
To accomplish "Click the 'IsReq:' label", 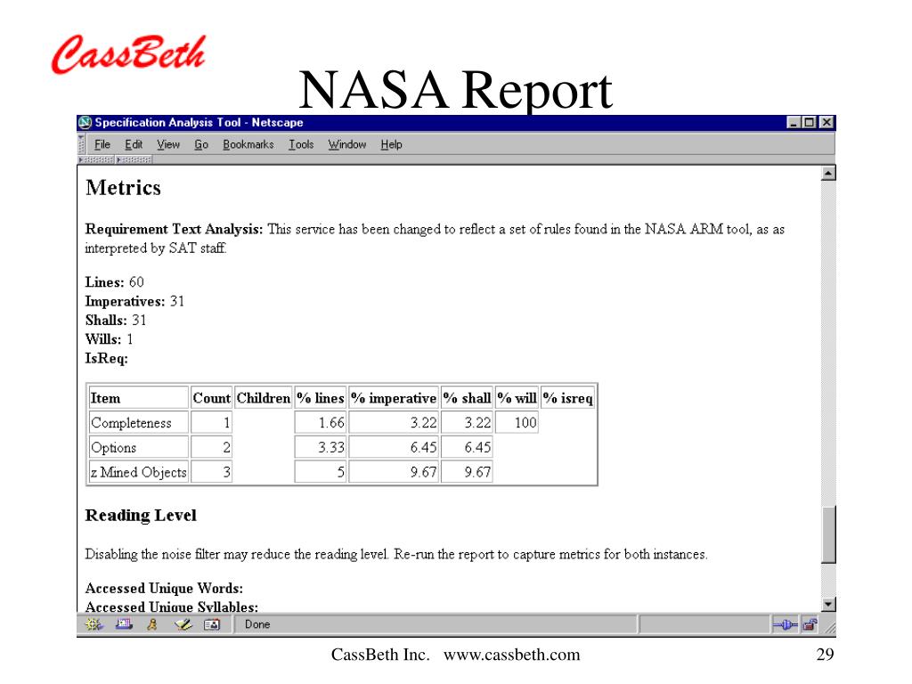I will [x=107, y=358].
